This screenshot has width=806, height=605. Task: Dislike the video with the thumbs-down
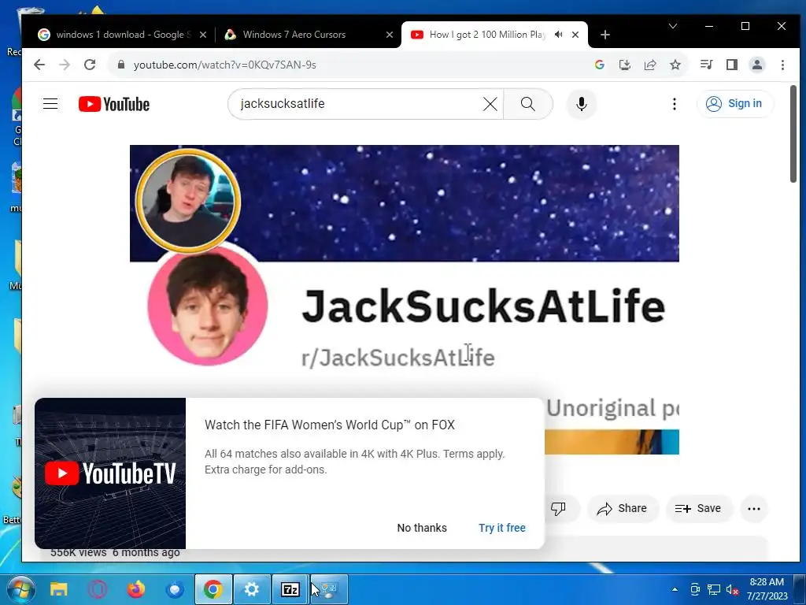coord(558,509)
